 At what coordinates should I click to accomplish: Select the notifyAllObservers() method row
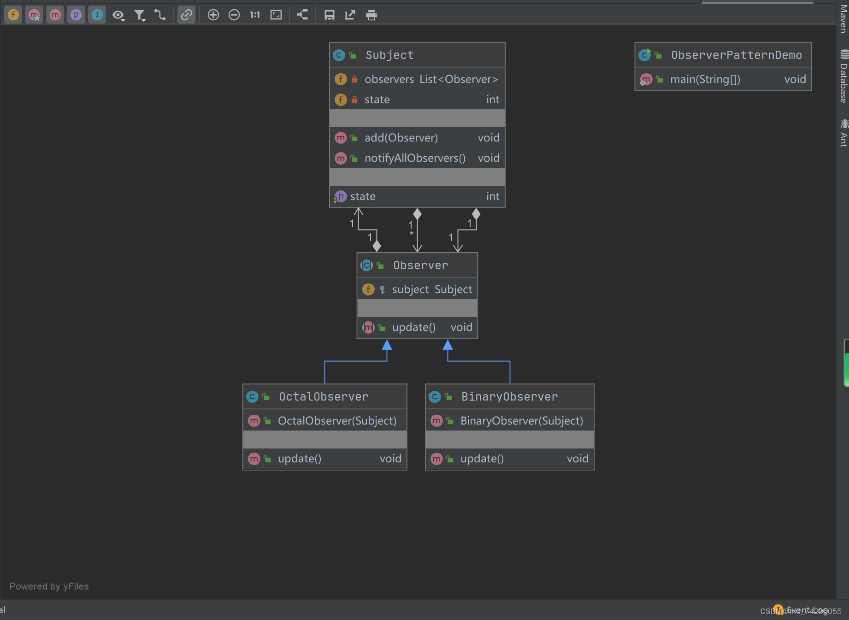417,158
